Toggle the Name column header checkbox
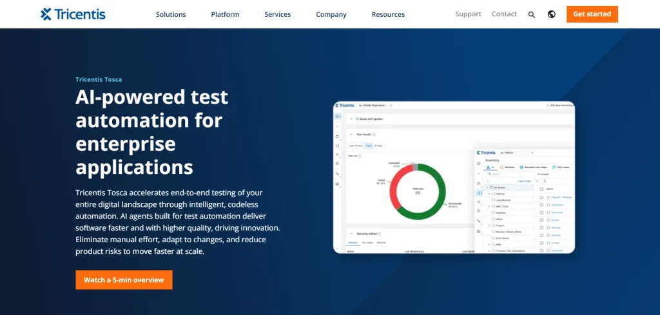 (541, 189)
